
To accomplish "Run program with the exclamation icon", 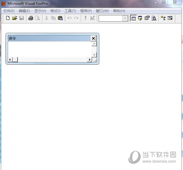I will click(86, 18).
